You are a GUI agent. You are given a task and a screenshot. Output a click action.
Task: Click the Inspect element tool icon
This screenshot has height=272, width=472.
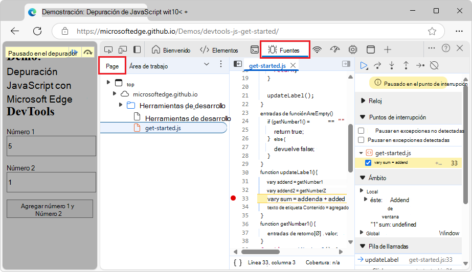tap(108, 50)
